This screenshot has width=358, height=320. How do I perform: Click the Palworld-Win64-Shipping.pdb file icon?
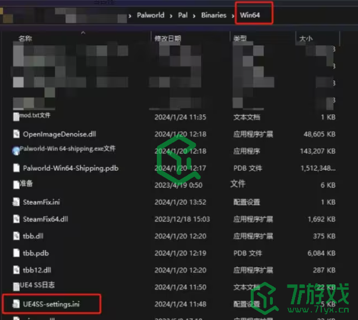click(x=17, y=168)
